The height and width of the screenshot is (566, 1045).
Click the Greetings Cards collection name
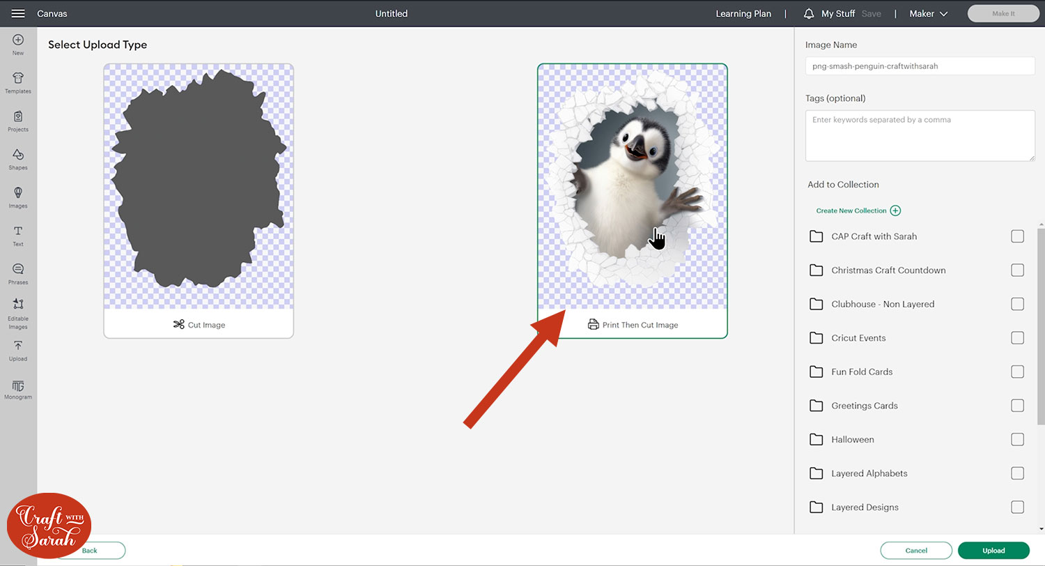pos(865,406)
